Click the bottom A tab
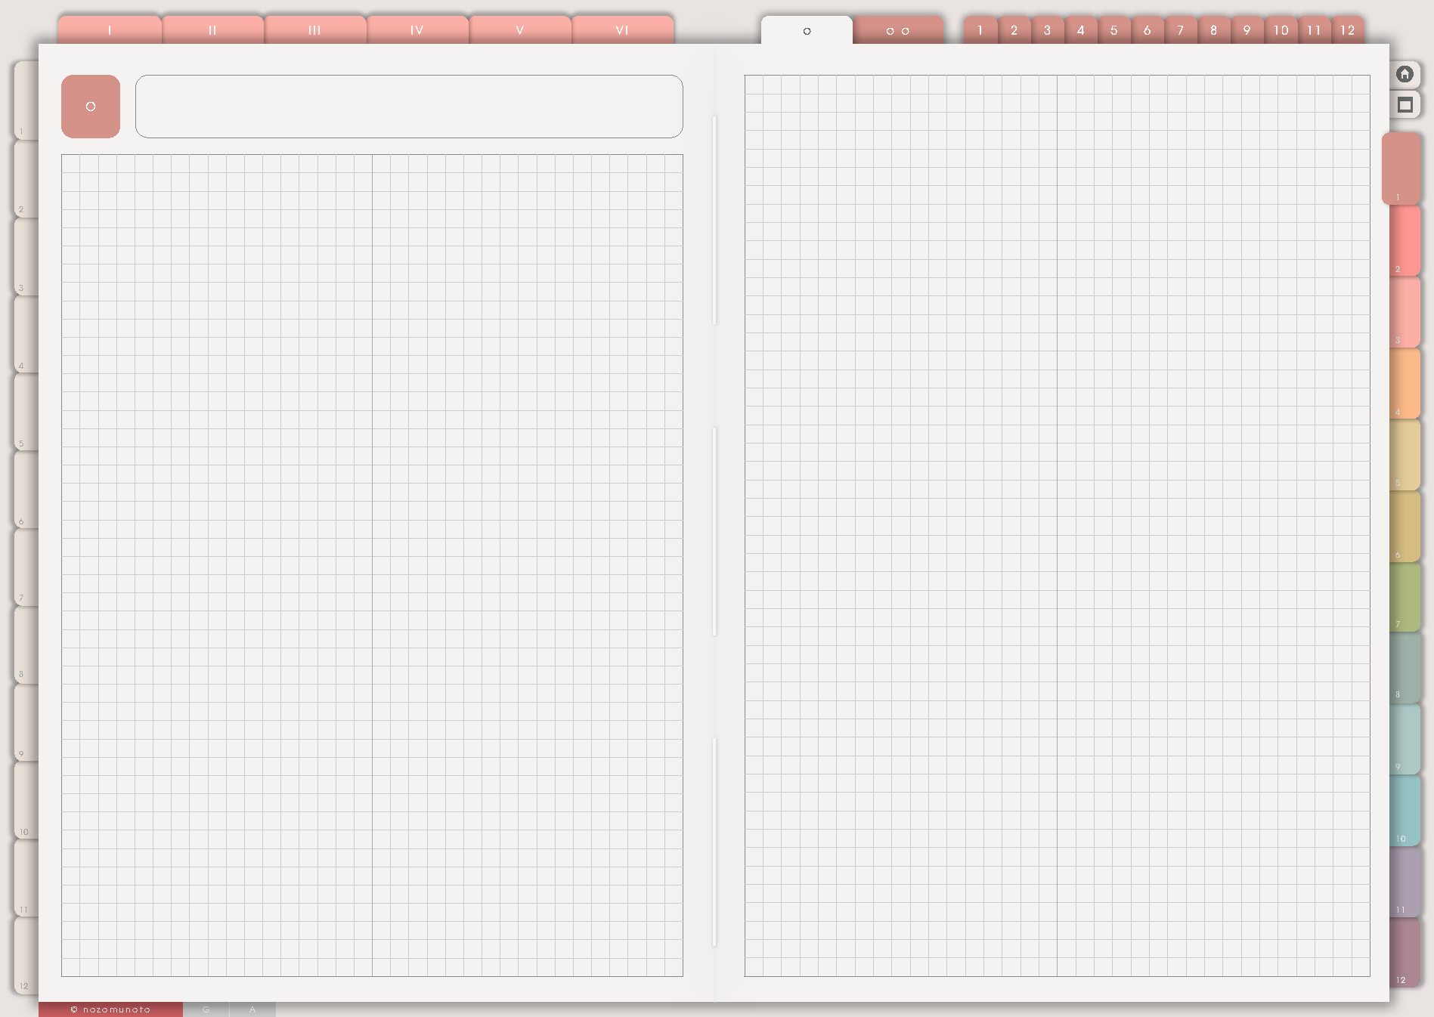1434x1017 pixels. (252, 1009)
